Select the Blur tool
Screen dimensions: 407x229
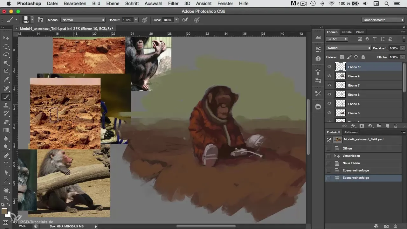click(6, 138)
